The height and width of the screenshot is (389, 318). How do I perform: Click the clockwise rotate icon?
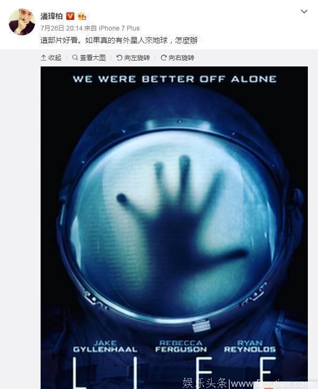click(164, 57)
